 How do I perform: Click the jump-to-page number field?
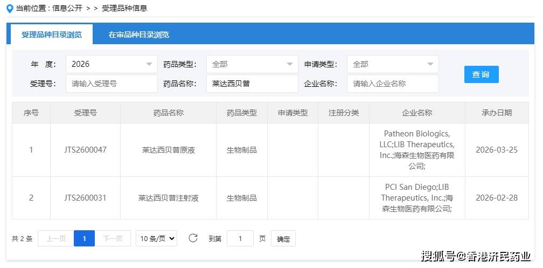pos(240,238)
